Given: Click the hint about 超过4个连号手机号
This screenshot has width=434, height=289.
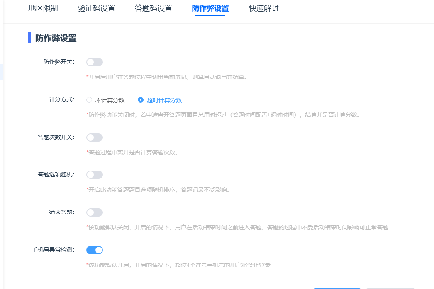Looking at the screenshot, I should 178,265.
